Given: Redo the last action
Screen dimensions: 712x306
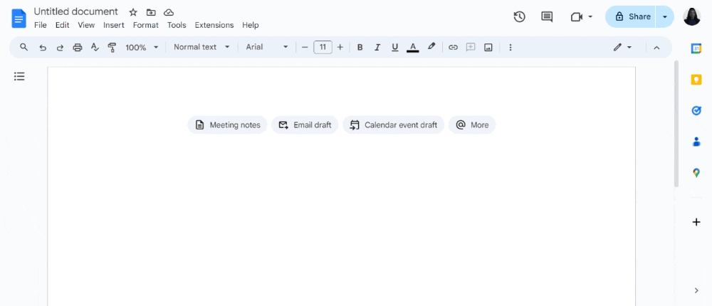Looking at the screenshot, I should (x=60, y=47).
